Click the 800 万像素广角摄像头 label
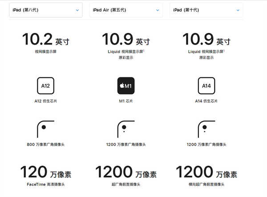The image size is (267, 197). pyautogui.click(x=46, y=145)
